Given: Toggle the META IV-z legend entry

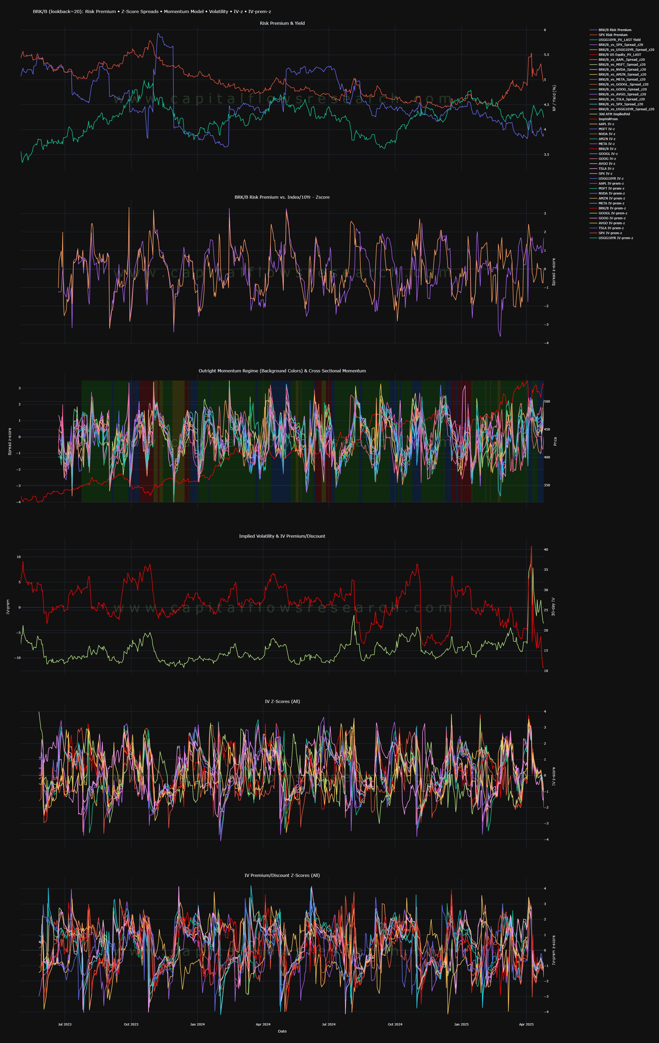Looking at the screenshot, I should (x=602, y=144).
